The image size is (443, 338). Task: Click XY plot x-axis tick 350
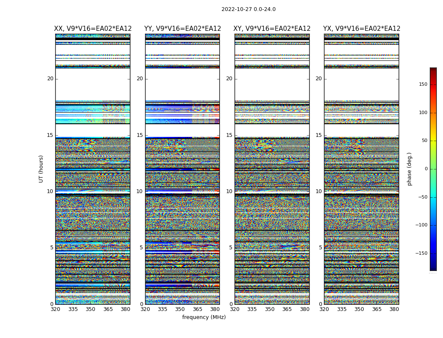click(270, 309)
